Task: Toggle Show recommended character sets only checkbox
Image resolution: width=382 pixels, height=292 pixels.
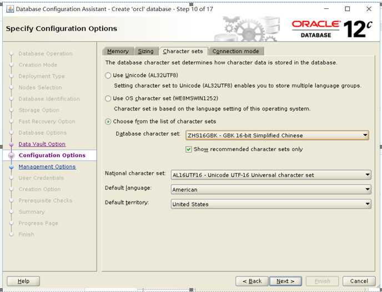Action: tap(189, 149)
